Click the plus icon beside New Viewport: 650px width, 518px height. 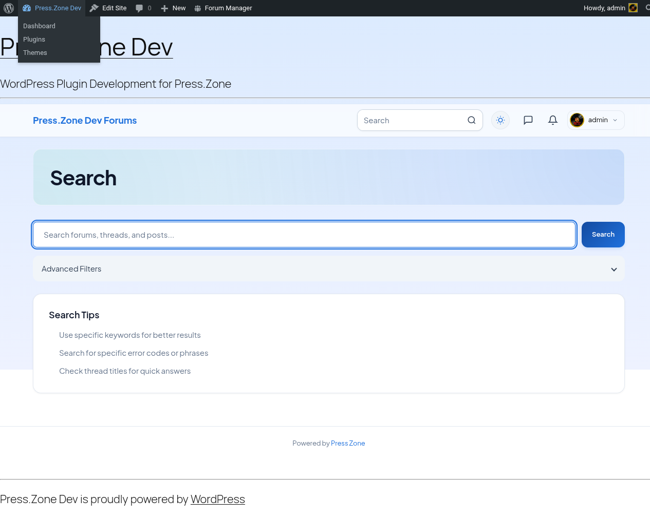click(164, 8)
